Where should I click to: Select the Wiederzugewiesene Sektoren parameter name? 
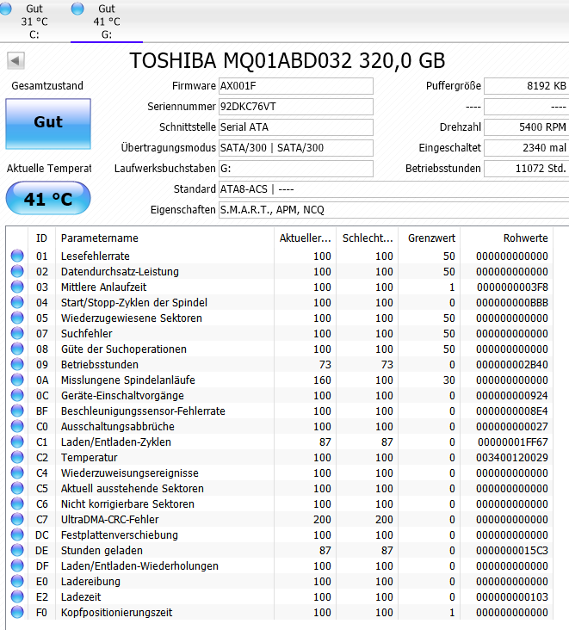click(132, 318)
